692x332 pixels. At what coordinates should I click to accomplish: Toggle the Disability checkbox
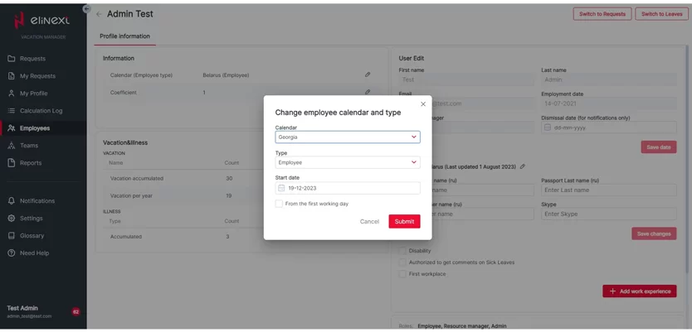pos(402,251)
